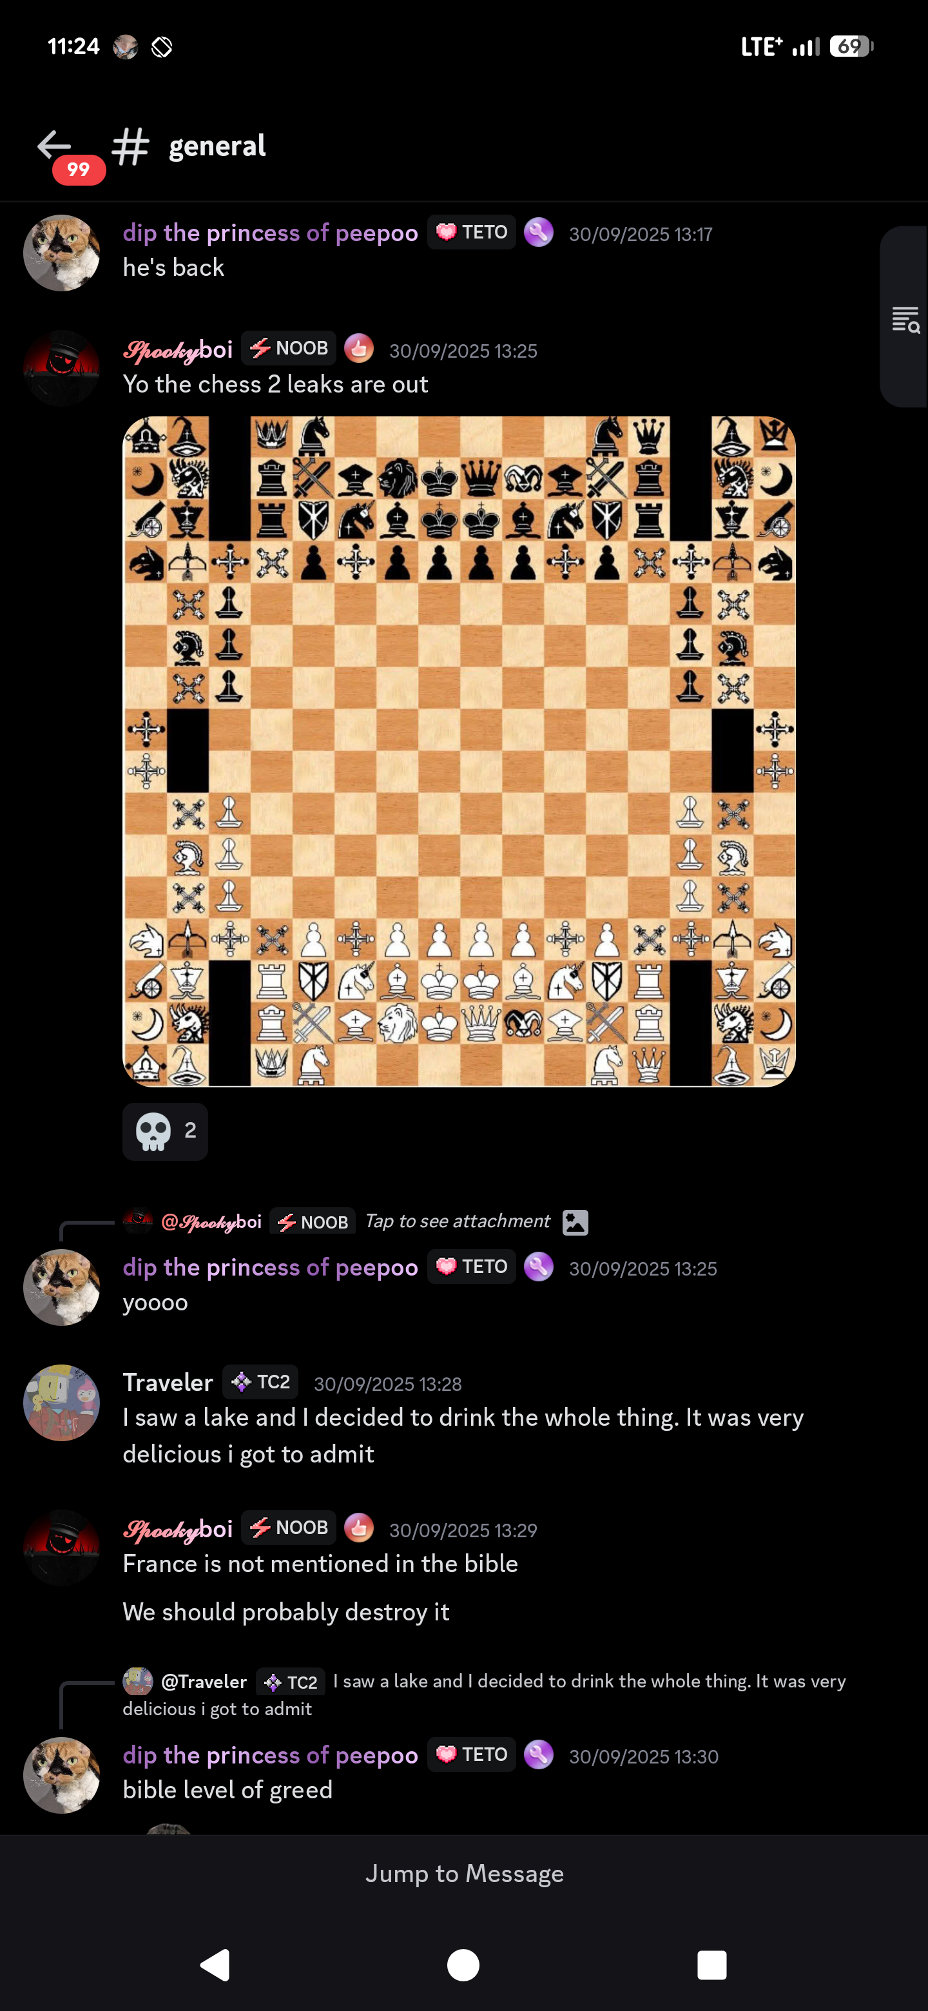Open Traveler's profile avatar
The image size is (928, 2011).
(x=62, y=1403)
